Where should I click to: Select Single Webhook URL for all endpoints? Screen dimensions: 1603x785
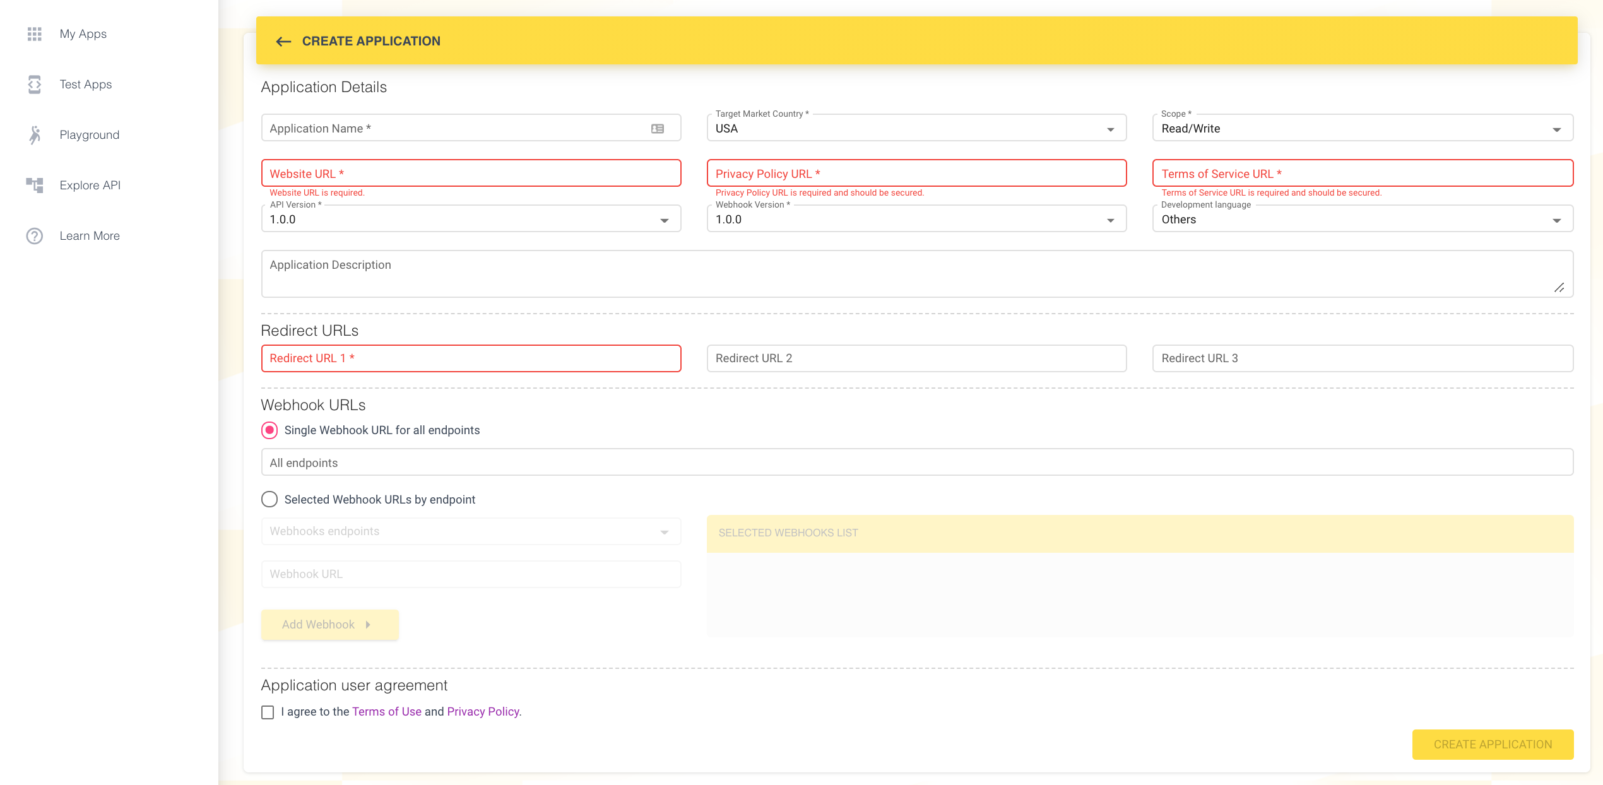[269, 430]
